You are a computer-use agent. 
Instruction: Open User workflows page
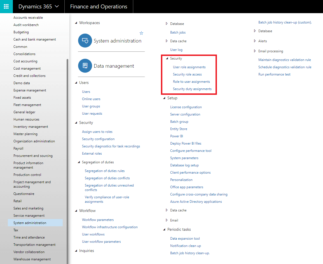93,234
